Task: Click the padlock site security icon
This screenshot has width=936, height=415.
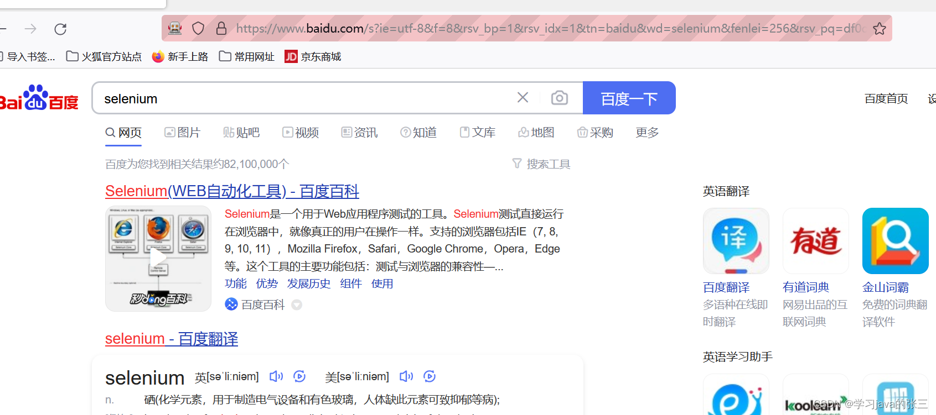Action: point(221,28)
